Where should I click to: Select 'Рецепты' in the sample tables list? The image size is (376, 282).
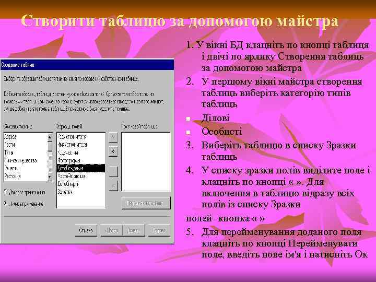pyautogui.click(x=11, y=168)
